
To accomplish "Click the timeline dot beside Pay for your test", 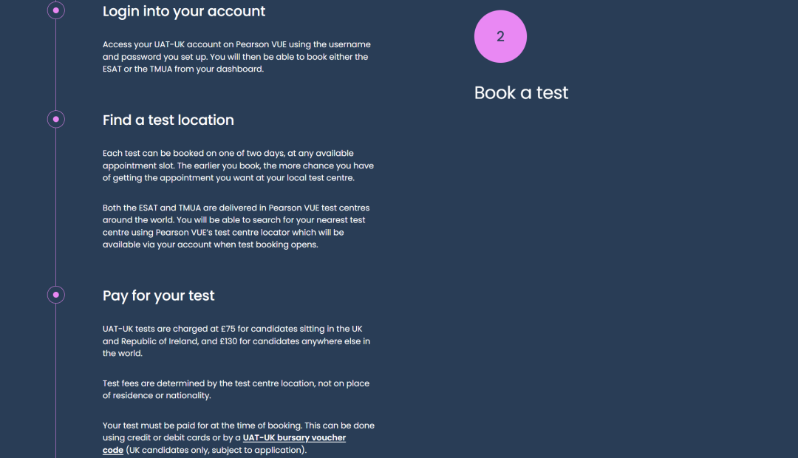I will point(56,295).
